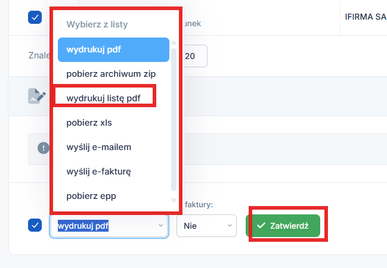The width and height of the screenshot is (387, 268).
Task: Uncheck the checkbox beside action select
Action: click(x=35, y=226)
